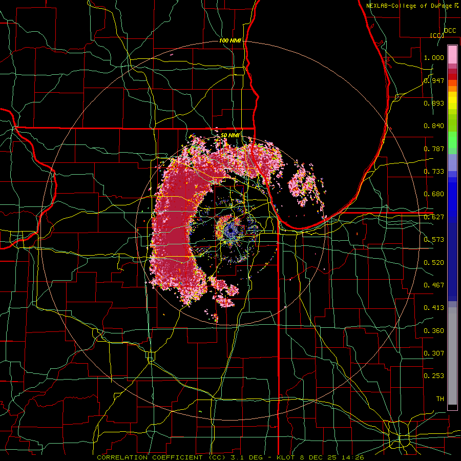Click the '100 NMI' range ring label
Viewport: 461px width, 461px height.
[x=230, y=40]
